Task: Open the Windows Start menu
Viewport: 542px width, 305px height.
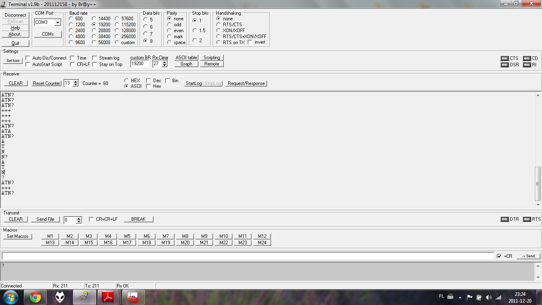Action: (11, 297)
